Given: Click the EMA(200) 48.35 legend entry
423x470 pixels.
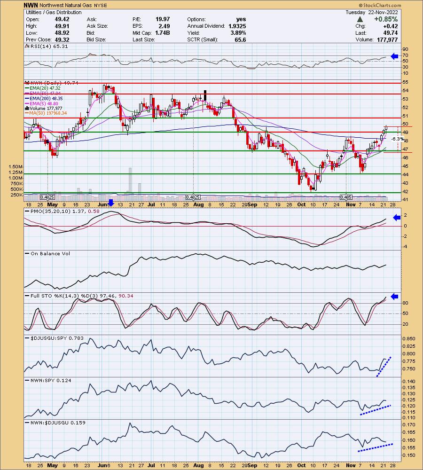Looking at the screenshot, I should point(46,98).
